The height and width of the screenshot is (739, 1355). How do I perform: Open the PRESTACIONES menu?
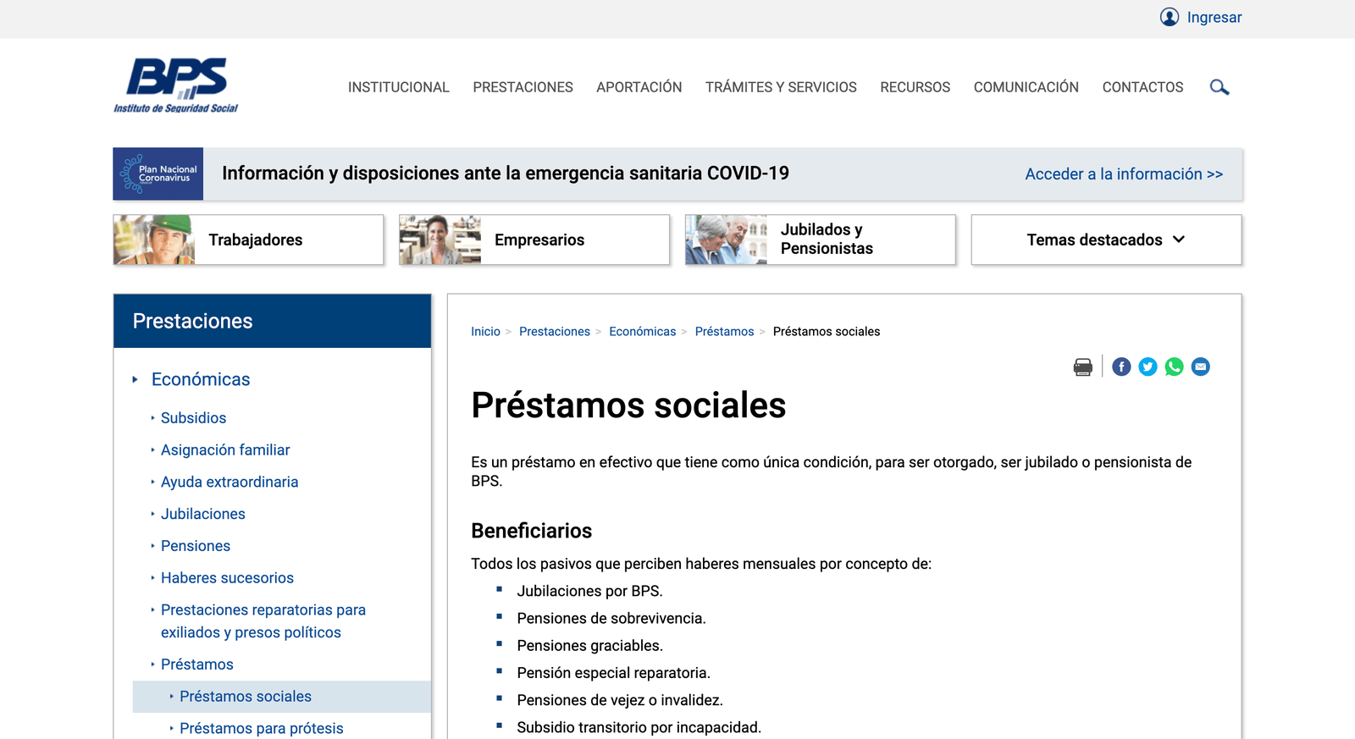[x=523, y=87]
